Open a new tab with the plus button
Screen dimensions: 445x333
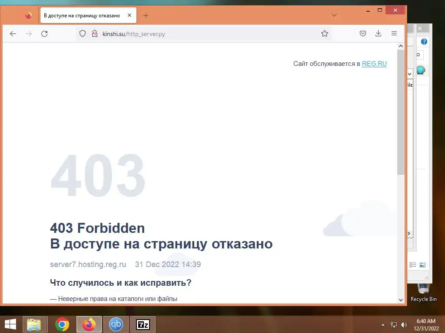pos(146,16)
